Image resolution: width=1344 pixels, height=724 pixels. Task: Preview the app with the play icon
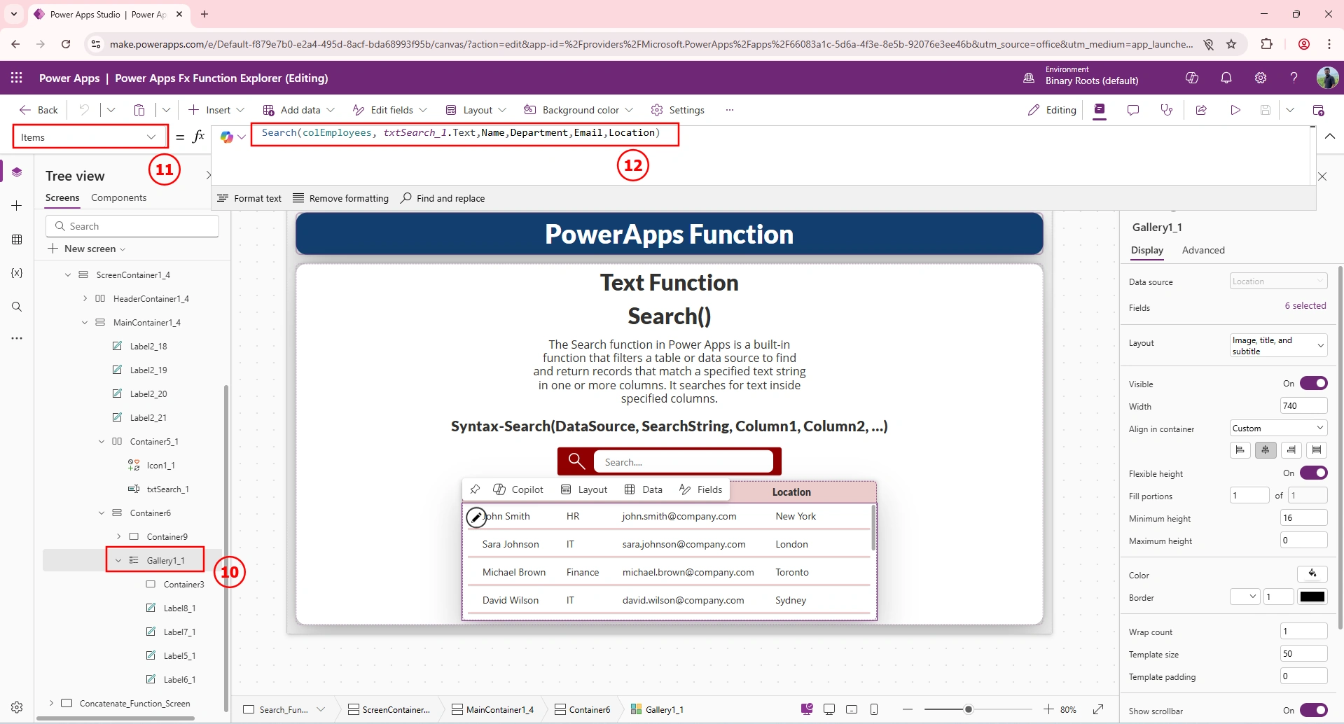[x=1235, y=110]
